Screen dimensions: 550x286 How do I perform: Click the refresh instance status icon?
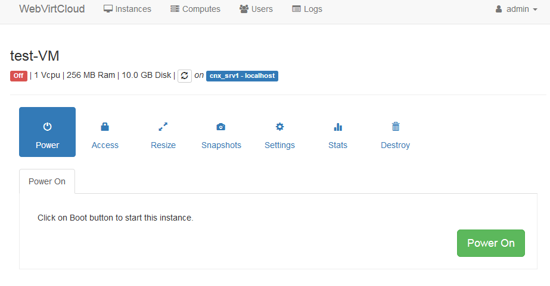tap(185, 76)
